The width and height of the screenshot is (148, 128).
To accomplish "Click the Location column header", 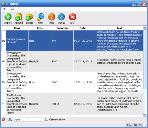I will pyautogui.click(x=62, y=28).
